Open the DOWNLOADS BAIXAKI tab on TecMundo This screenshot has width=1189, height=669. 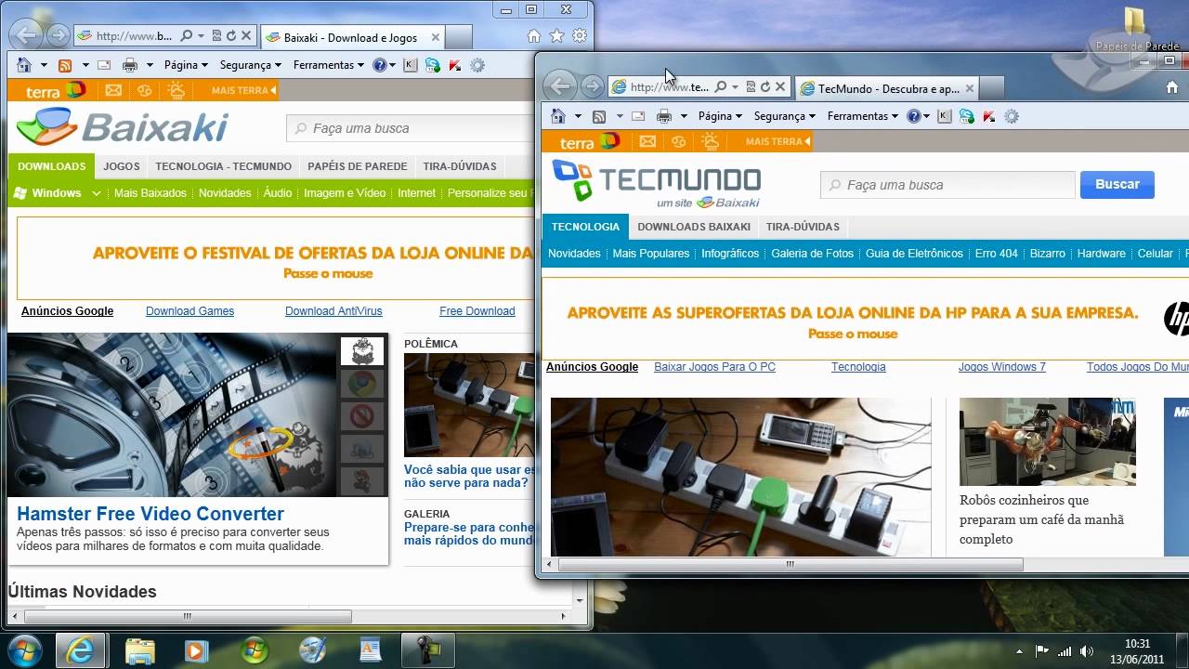point(694,227)
